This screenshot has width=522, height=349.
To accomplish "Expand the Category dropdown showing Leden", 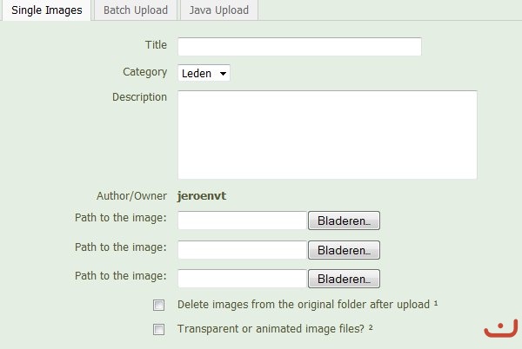I will [204, 74].
